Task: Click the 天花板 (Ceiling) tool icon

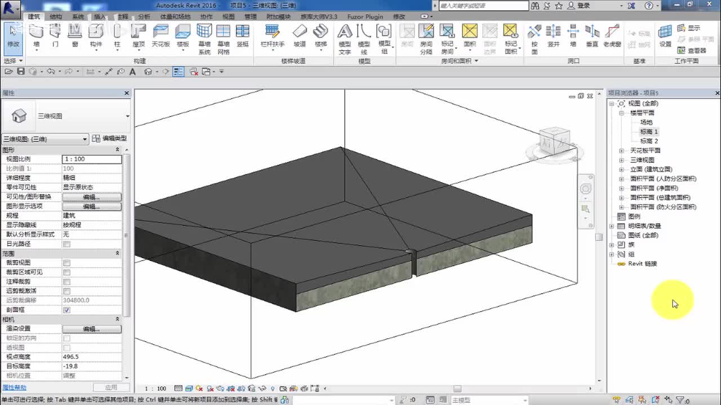Action: [x=161, y=35]
